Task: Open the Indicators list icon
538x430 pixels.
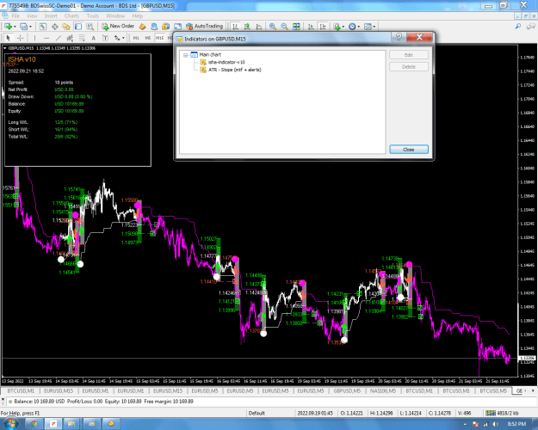Action: [x=337, y=27]
